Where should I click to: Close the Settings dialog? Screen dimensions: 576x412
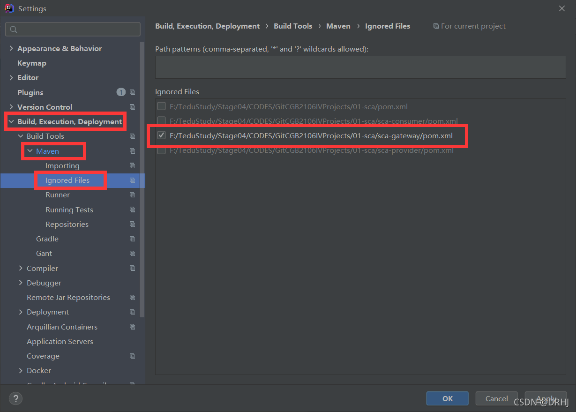point(561,8)
